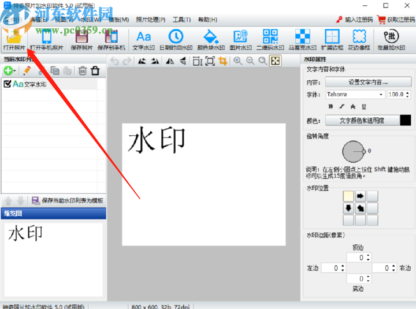Save current watermark list as template
416x309 pixels.
click(x=68, y=200)
